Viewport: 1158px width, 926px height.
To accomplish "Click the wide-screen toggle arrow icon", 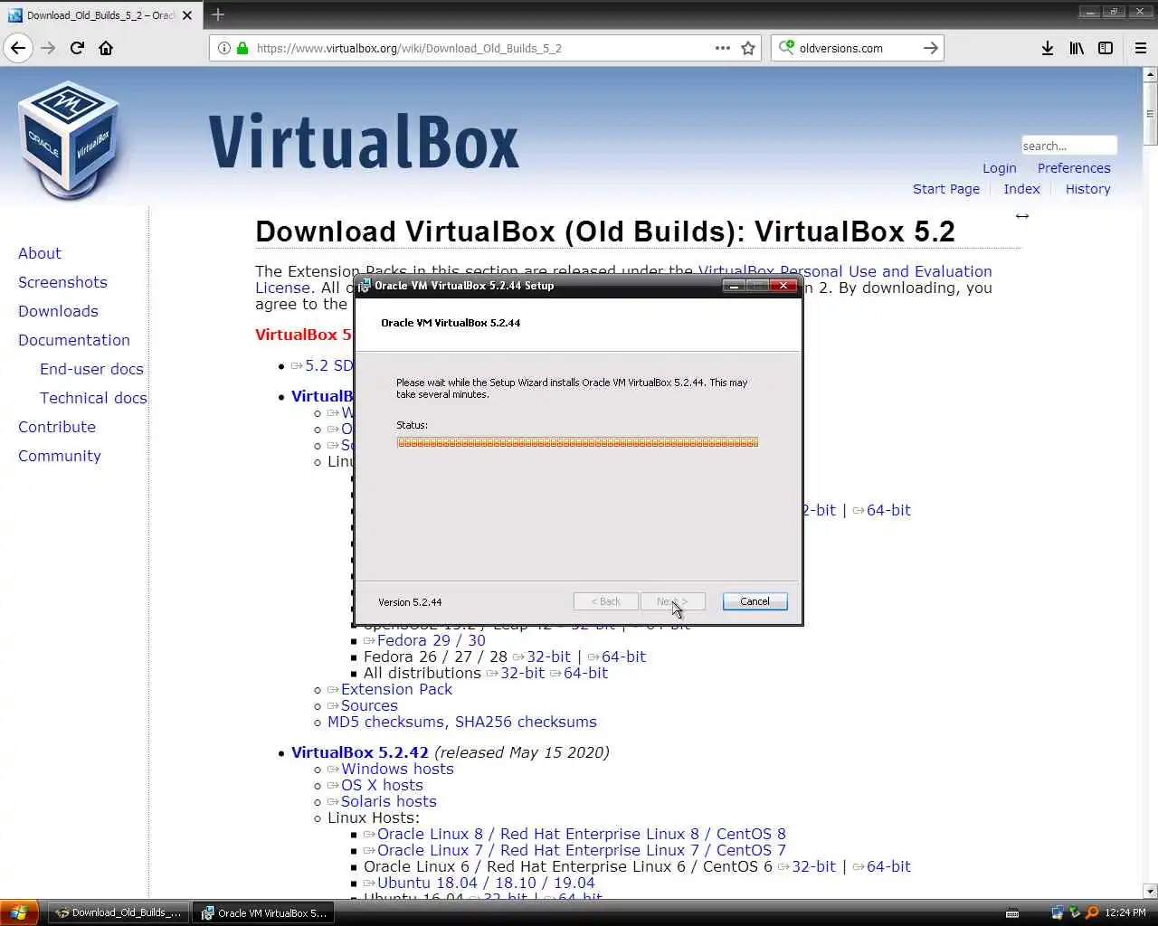I will (x=1022, y=216).
